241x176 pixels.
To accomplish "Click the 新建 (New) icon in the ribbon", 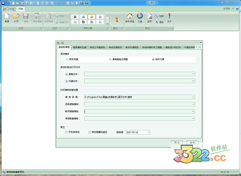I will click(7, 18).
